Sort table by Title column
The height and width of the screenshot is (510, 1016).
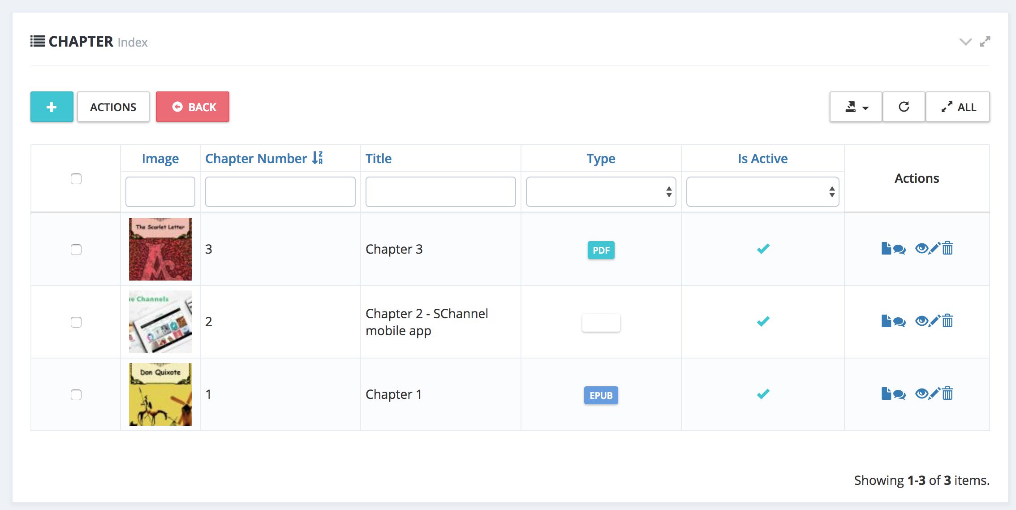pos(379,158)
